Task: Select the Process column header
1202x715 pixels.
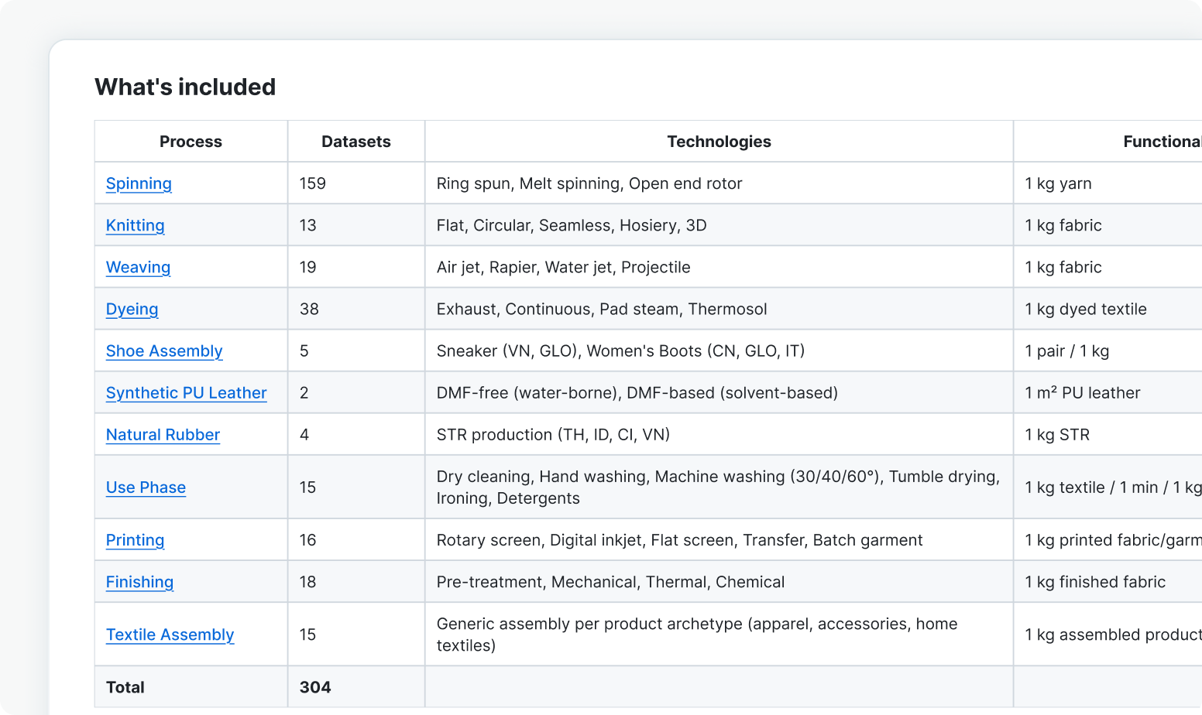Action: click(x=191, y=142)
